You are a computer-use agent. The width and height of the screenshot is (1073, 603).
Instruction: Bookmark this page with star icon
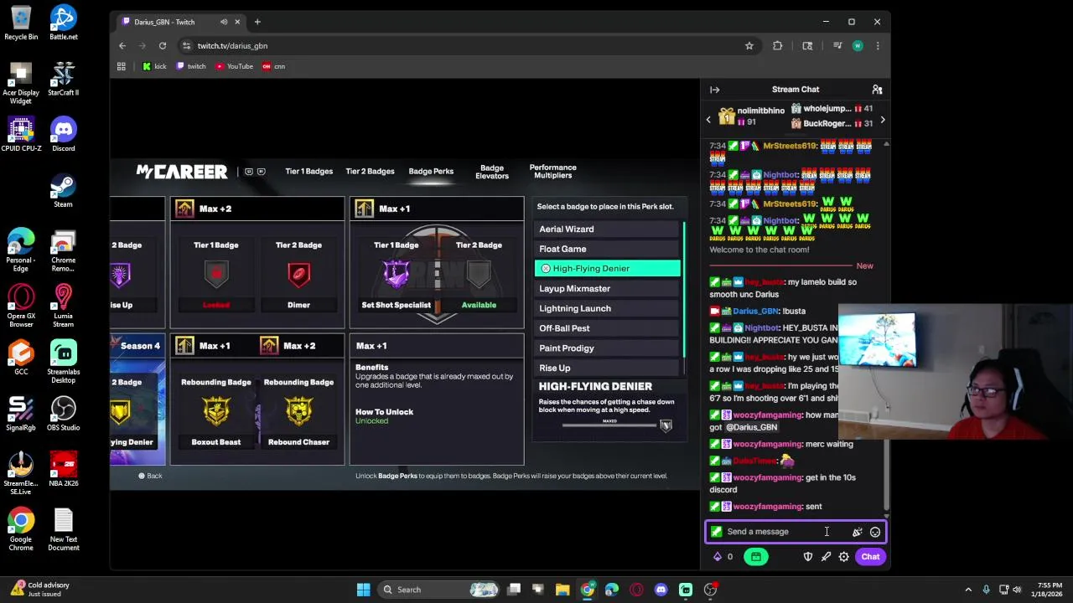(749, 46)
